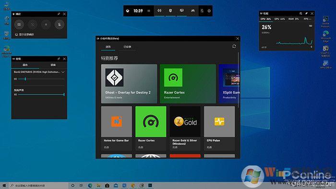Open the Notes for Game Bar widget tile
Image resolution: width=336 pixels, height=189 pixels.
[x=117, y=129]
